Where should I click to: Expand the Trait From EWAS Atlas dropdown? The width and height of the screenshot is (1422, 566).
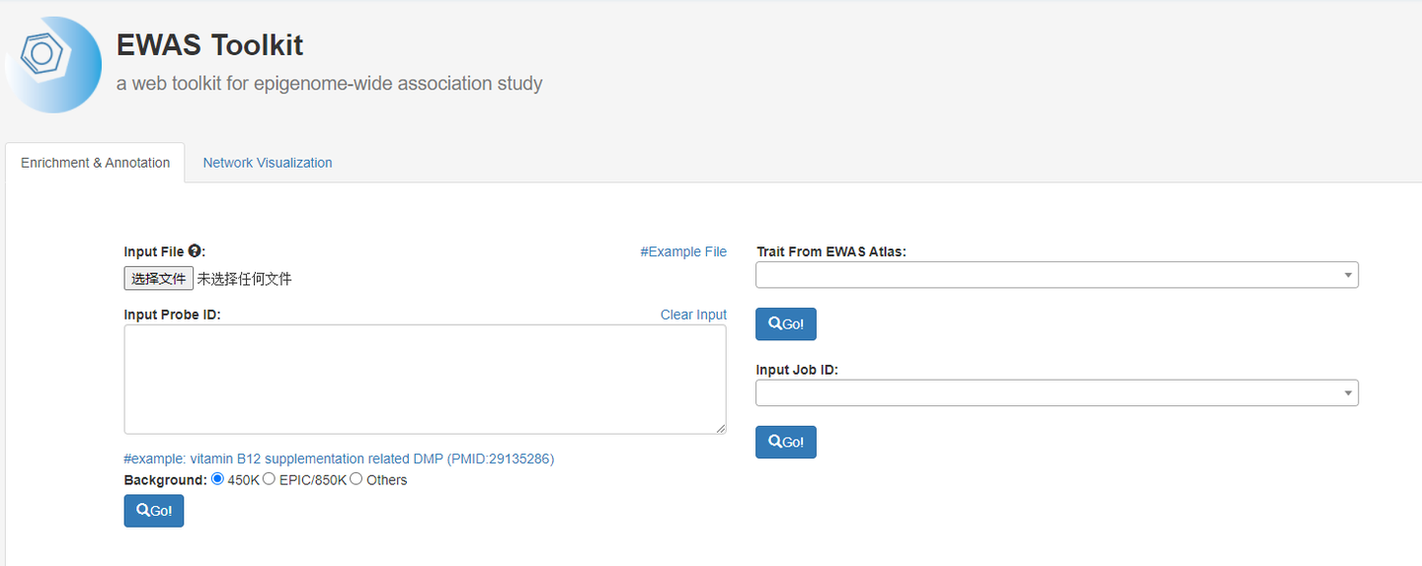(x=1056, y=275)
